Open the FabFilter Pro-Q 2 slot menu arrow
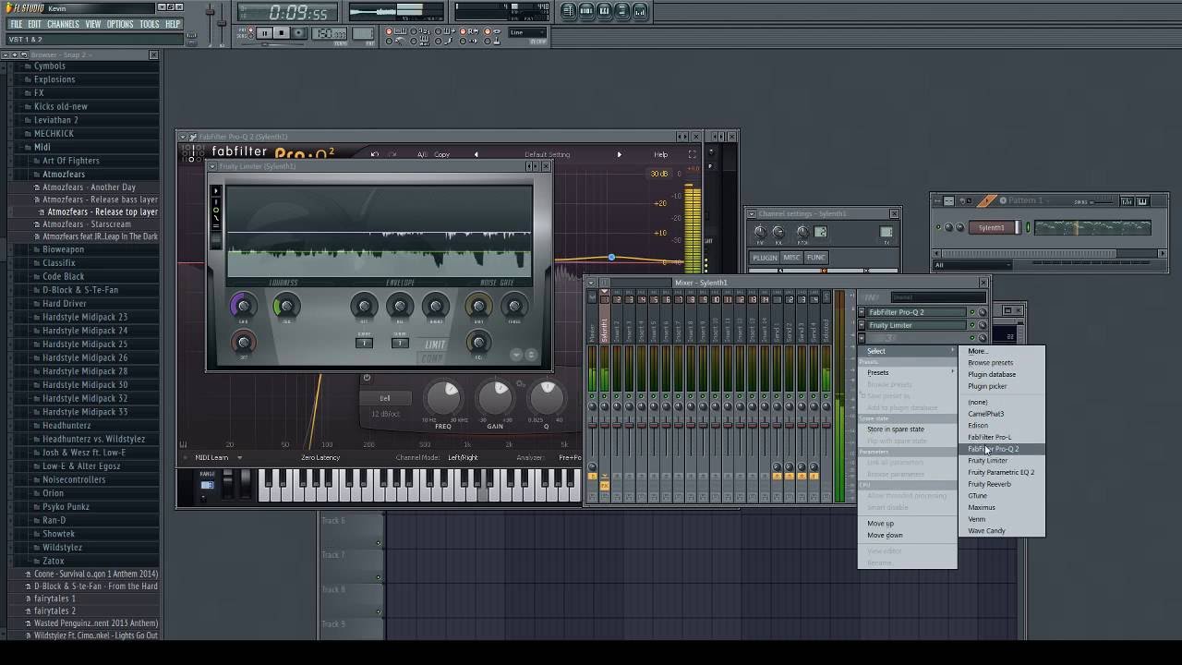The width and height of the screenshot is (1182, 665). pyautogui.click(x=862, y=312)
